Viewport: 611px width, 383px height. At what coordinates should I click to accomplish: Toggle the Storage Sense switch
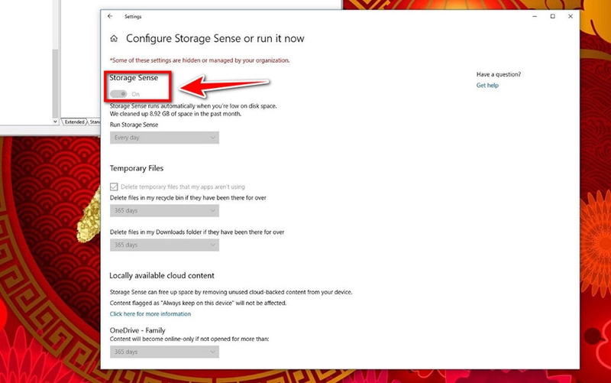tap(118, 94)
